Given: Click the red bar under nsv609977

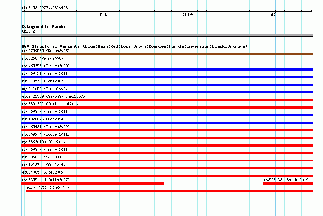Looking at the screenshot, I should coord(167,153).
